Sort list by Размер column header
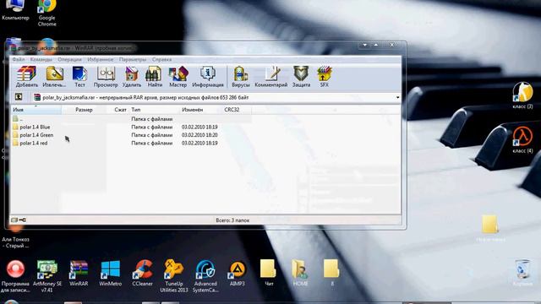The height and width of the screenshot is (304, 541). pos(84,110)
